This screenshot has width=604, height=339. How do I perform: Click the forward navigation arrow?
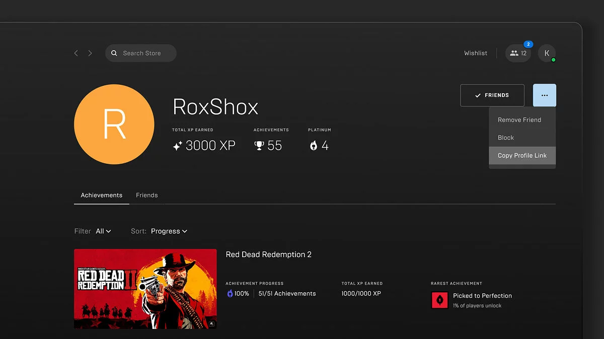pyautogui.click(x=90, y=53)
